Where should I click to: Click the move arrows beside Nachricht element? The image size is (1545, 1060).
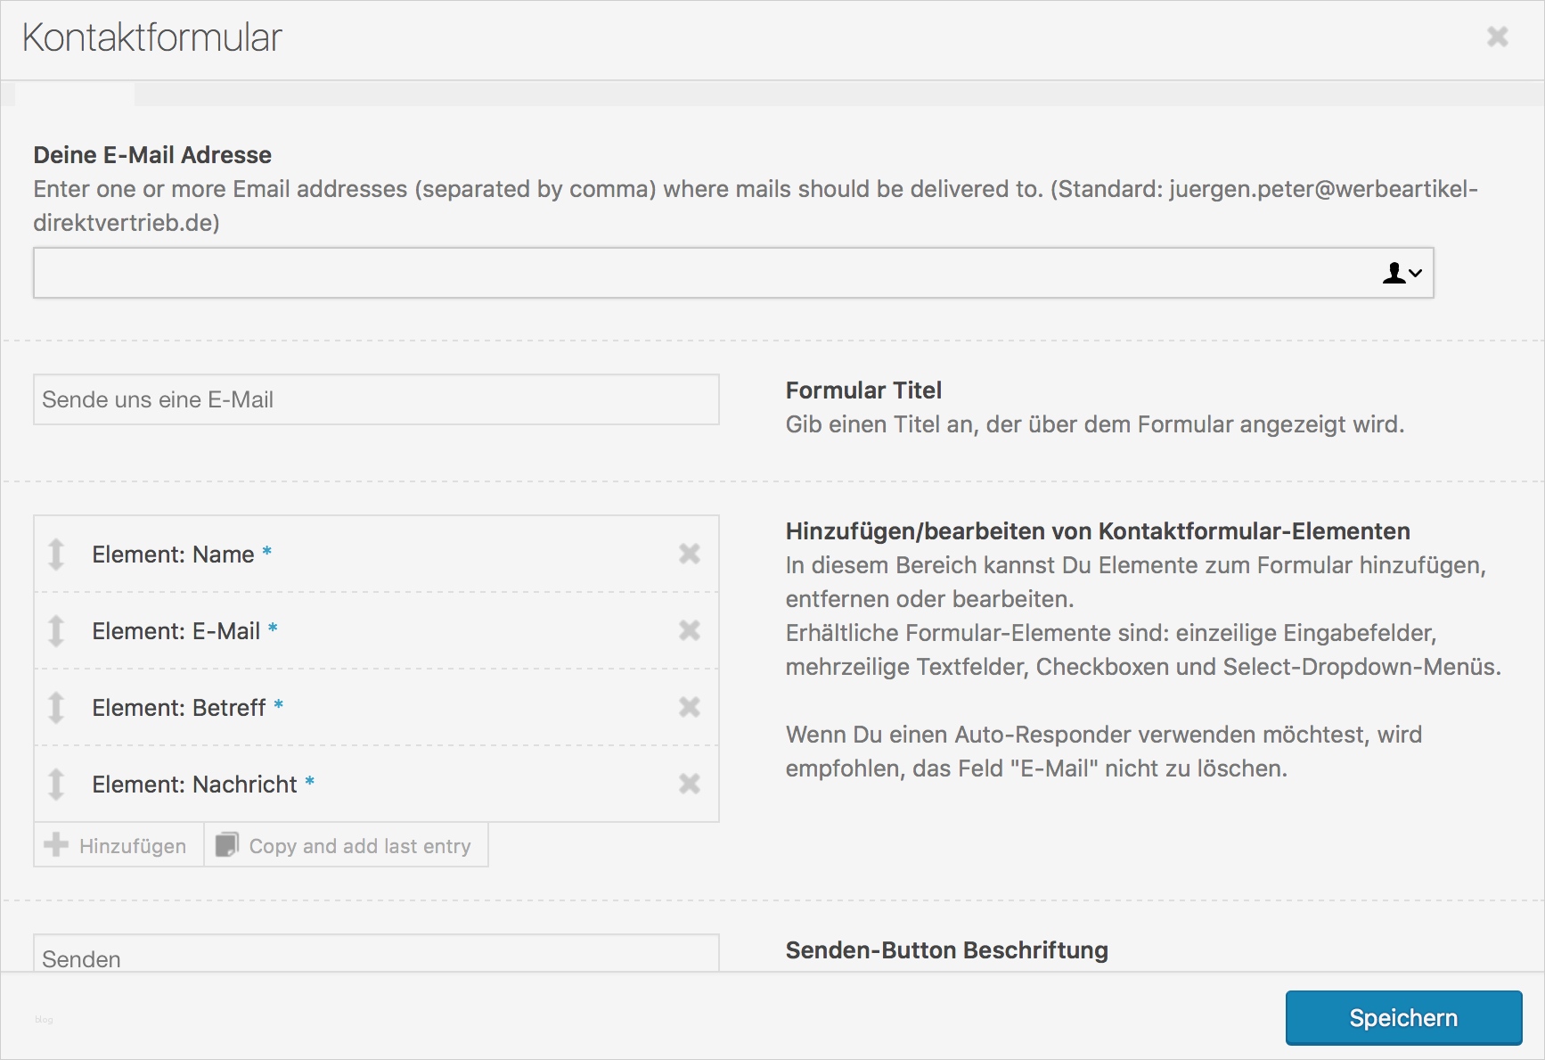56,784
